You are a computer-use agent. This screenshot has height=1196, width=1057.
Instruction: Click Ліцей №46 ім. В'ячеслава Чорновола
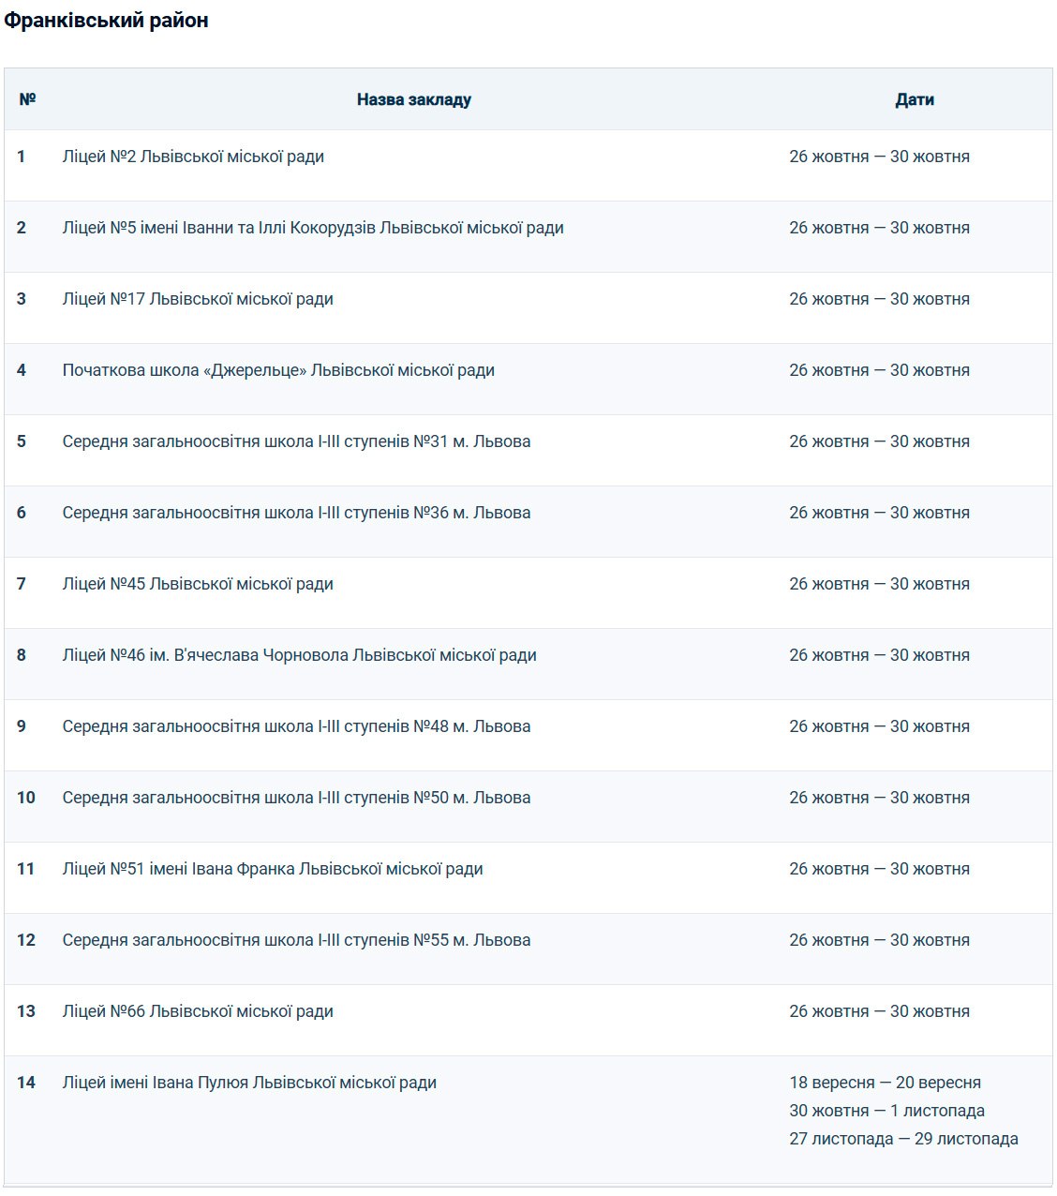click(299, 655)
